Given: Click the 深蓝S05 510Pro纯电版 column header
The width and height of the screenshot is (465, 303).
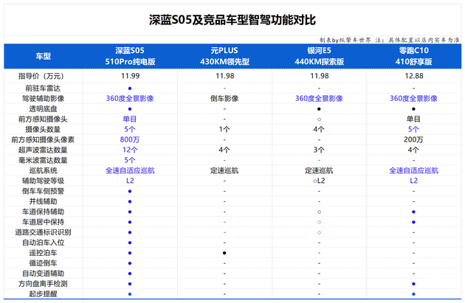Looking at the screenshot, I should coord(130,56).
